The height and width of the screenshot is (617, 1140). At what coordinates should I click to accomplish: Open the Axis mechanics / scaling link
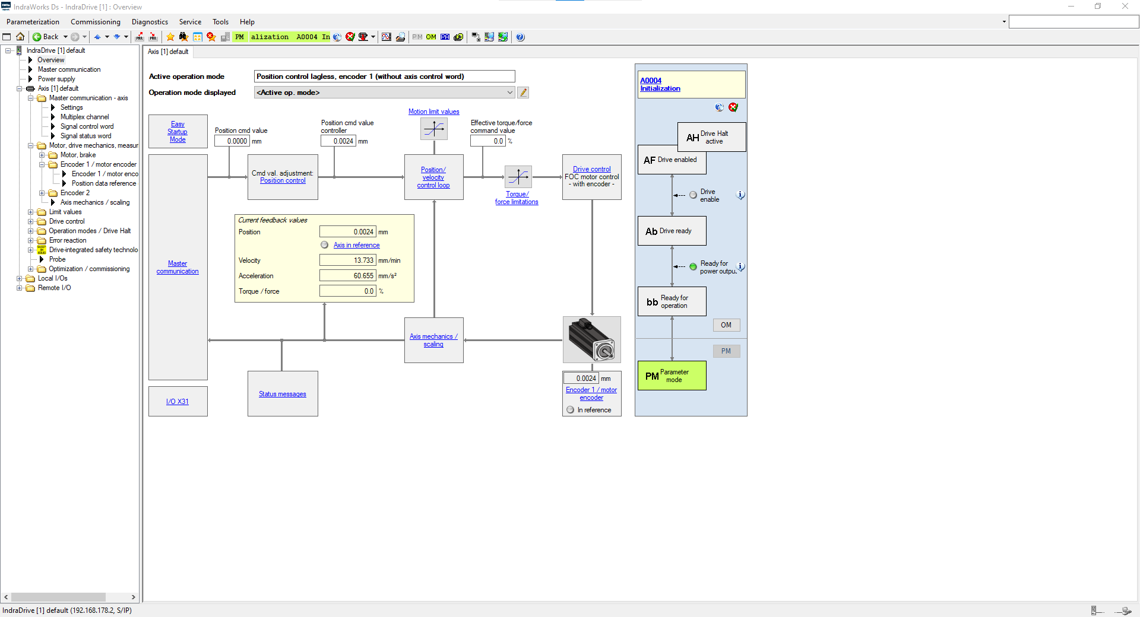433,341
